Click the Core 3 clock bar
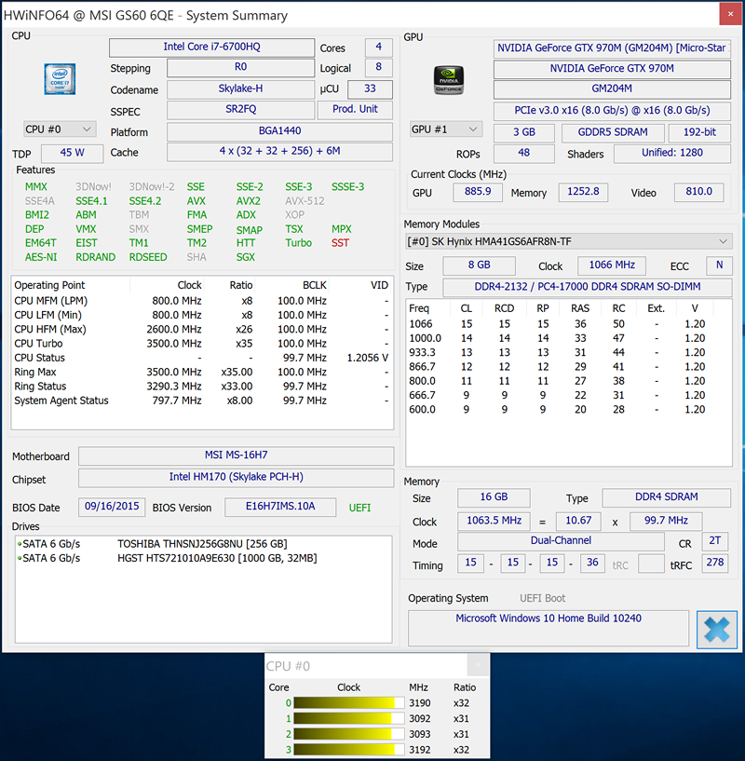 348,749
